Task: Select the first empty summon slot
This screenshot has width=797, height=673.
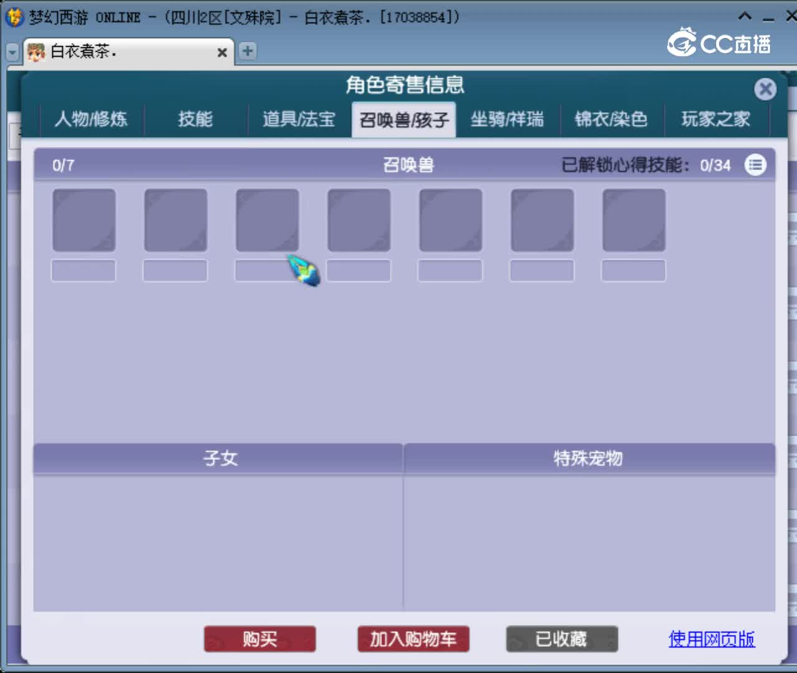Action: pos(84,221)
